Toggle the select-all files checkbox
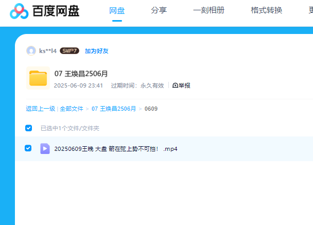313x225 pixels. point(29,128)
